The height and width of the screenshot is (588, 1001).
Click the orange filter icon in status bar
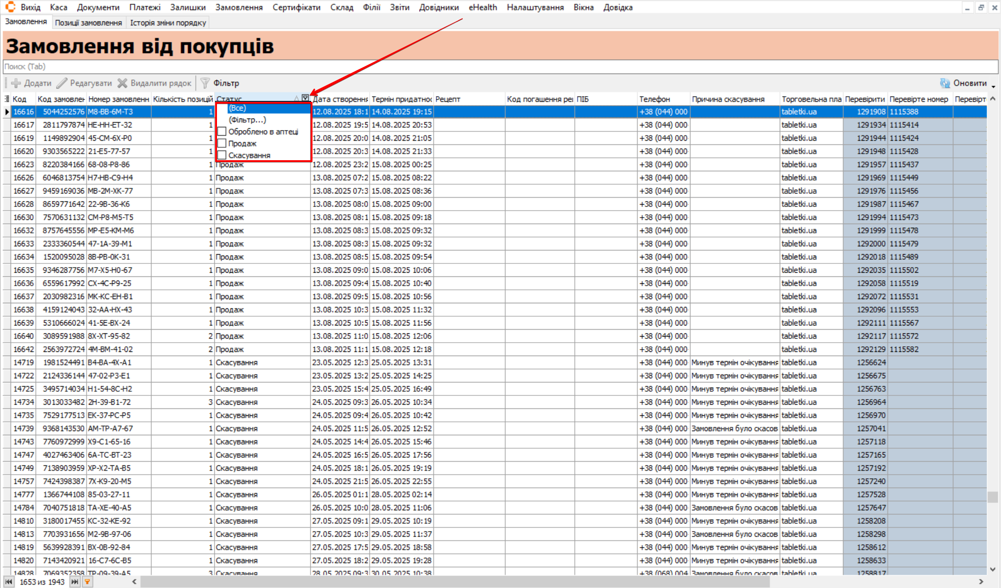tap(87, 582)
